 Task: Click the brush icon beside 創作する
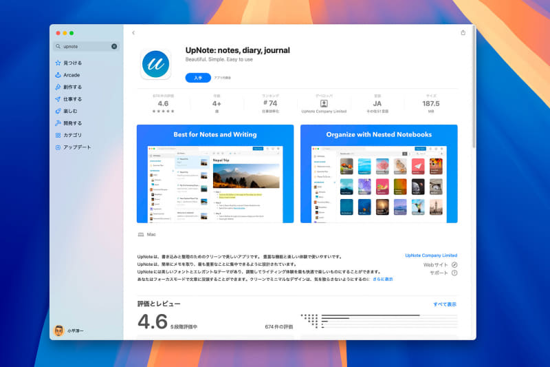coord(58,87)
